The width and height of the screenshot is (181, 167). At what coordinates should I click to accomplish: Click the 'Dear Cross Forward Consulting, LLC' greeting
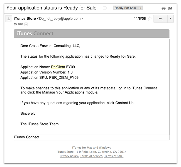50,46
